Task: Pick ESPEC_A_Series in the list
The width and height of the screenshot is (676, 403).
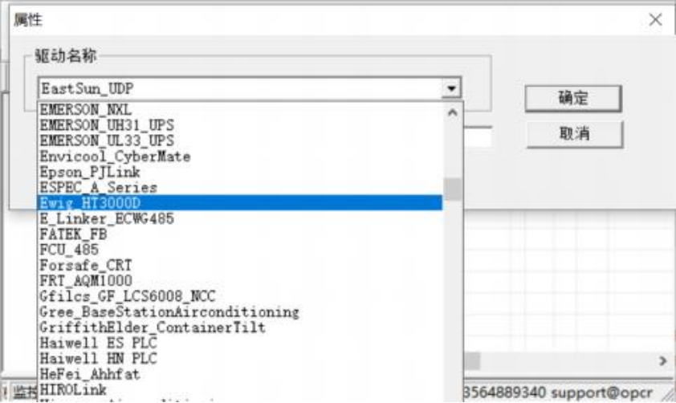Action: click(240, 187)
